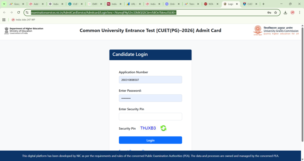304x161 pixels.
Task: Expand the tab search dropdown
Action: 4,4
